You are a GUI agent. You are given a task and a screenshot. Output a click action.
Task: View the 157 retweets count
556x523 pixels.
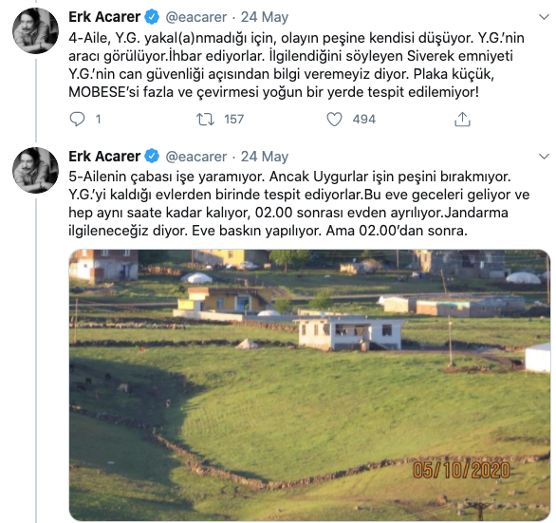click(234, 120)
